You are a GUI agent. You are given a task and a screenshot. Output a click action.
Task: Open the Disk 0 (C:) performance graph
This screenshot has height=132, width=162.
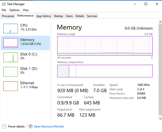[11, 57]
